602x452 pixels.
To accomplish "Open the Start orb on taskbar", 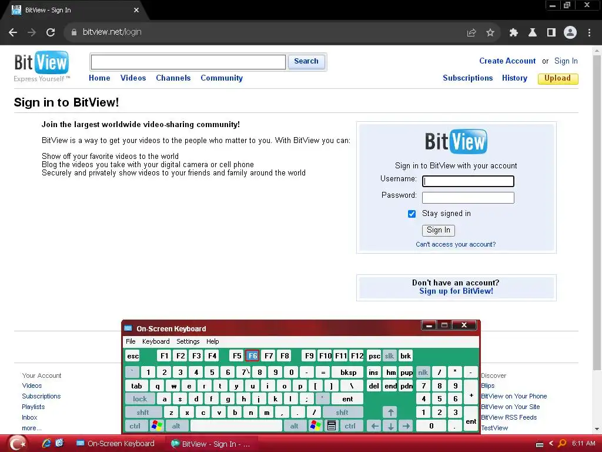I will point(16,444).
